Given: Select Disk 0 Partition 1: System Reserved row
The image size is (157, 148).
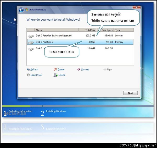Looking at the screenshot, I should pyautogui.click(x=80, y=35).
